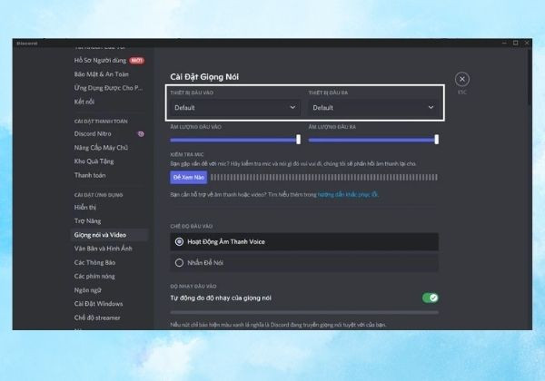Toggle Tự động đo độ nhạy của giọng nói
Viewport: 545px width, 381px height.
pos(431,298)
